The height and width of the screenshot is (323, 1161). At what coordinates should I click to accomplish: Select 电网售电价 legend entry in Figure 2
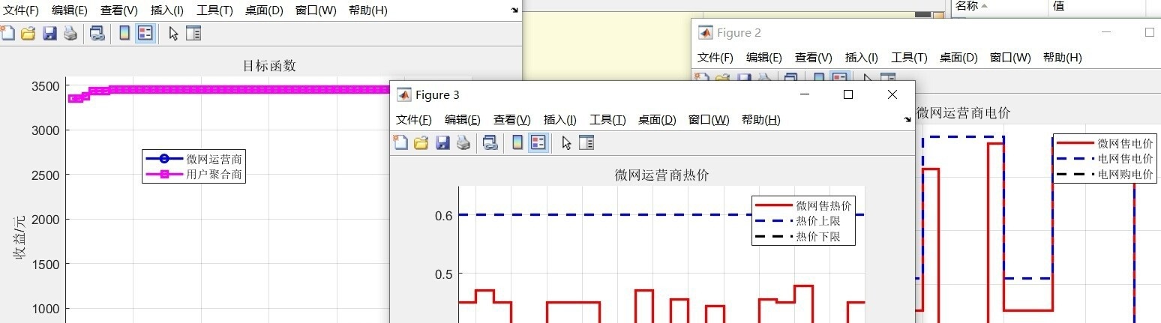tap(1105, 159)
